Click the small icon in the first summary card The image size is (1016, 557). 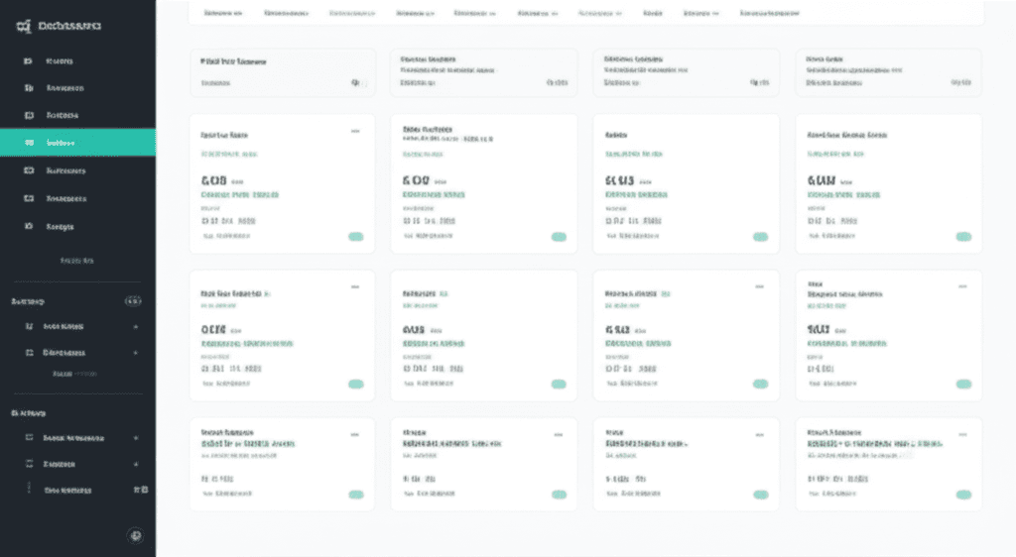pos(357,83)
